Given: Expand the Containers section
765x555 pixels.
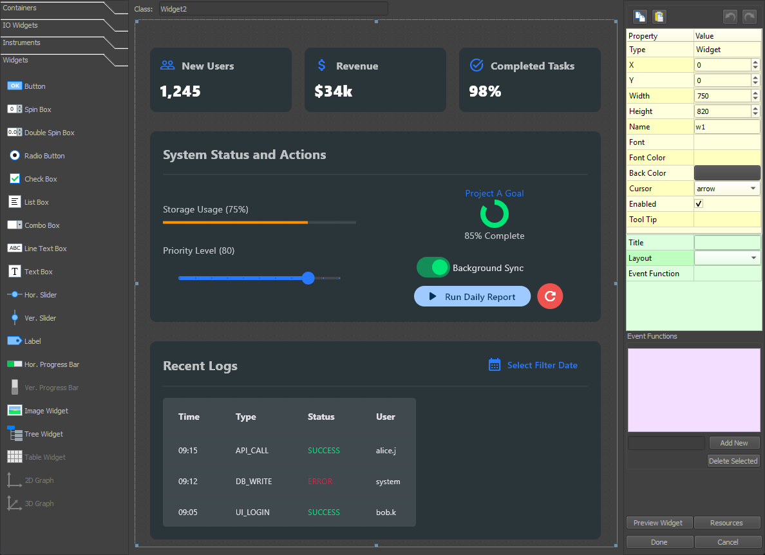Looking at the screenshot, I should (x=32, y=9).
